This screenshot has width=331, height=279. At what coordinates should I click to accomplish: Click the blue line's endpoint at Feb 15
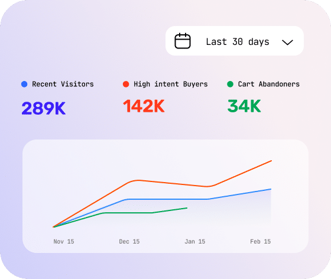click(x=271, y=189)
